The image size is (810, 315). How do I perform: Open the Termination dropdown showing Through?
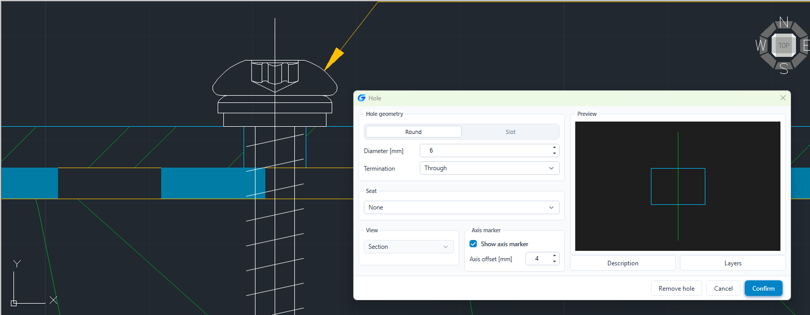tap(489, 168)
